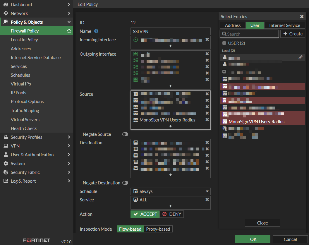This screenshot has height=245, width=309.
Task: Remove the Incoming Interface entry
Action: tap(207, 40)
